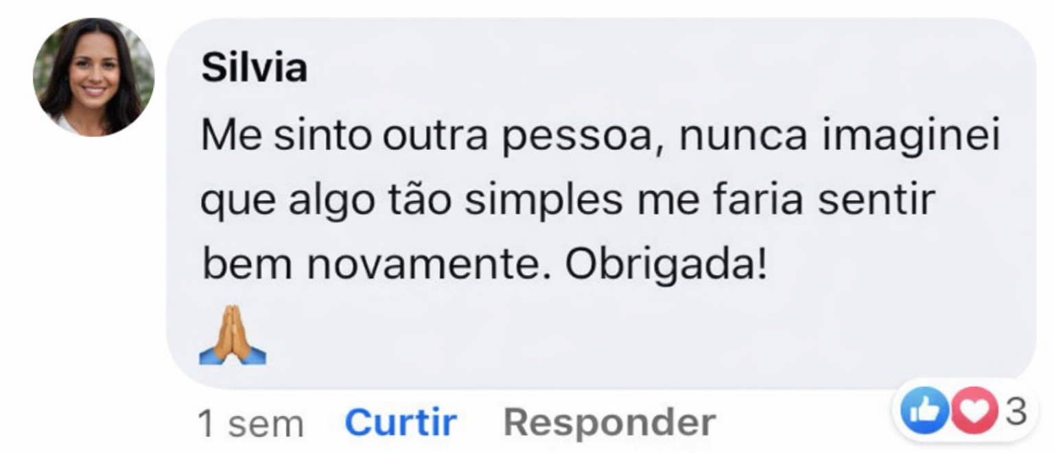The width and height of the screenshot is (1054, 453).
Task: Open Silvia's profile picture
Action: click(93, 77)
